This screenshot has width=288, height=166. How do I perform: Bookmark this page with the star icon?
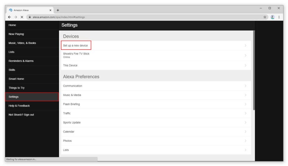click(x=265, y=17)
